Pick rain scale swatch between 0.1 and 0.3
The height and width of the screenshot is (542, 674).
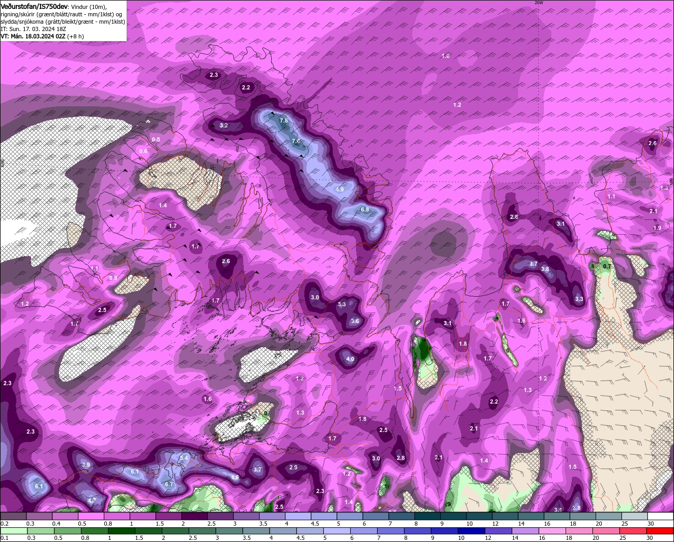pos(14,530)
